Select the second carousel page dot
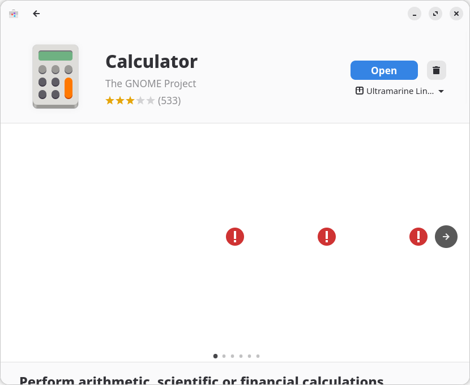Image resolution: width=470 pixels, height=385 pixels. [x=224, y=356]
